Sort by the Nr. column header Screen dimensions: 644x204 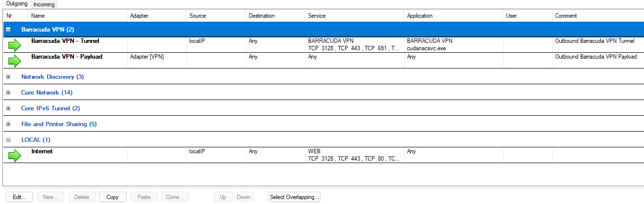tap(15, 16)
